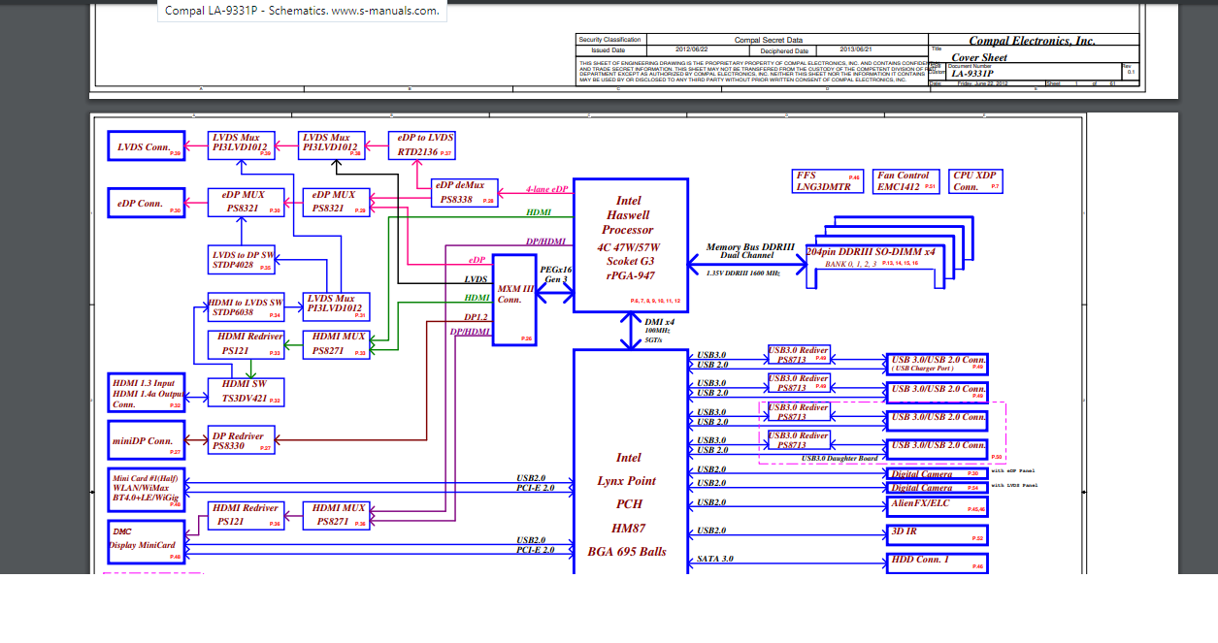
Task: Click the HDD Conn. 1 block
Action: pos(937,562)
